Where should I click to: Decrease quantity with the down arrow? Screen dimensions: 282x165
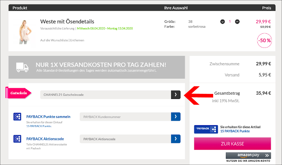[223, 22]
